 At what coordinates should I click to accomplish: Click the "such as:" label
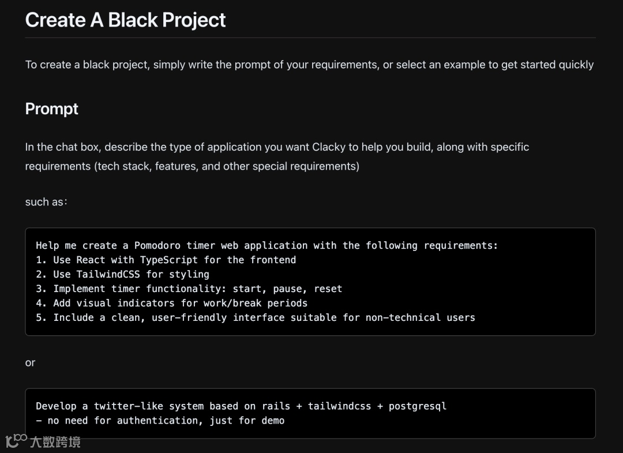[46, 202]
